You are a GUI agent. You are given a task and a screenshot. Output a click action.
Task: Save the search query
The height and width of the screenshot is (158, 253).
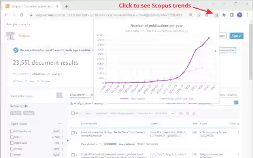pos(29,81)
